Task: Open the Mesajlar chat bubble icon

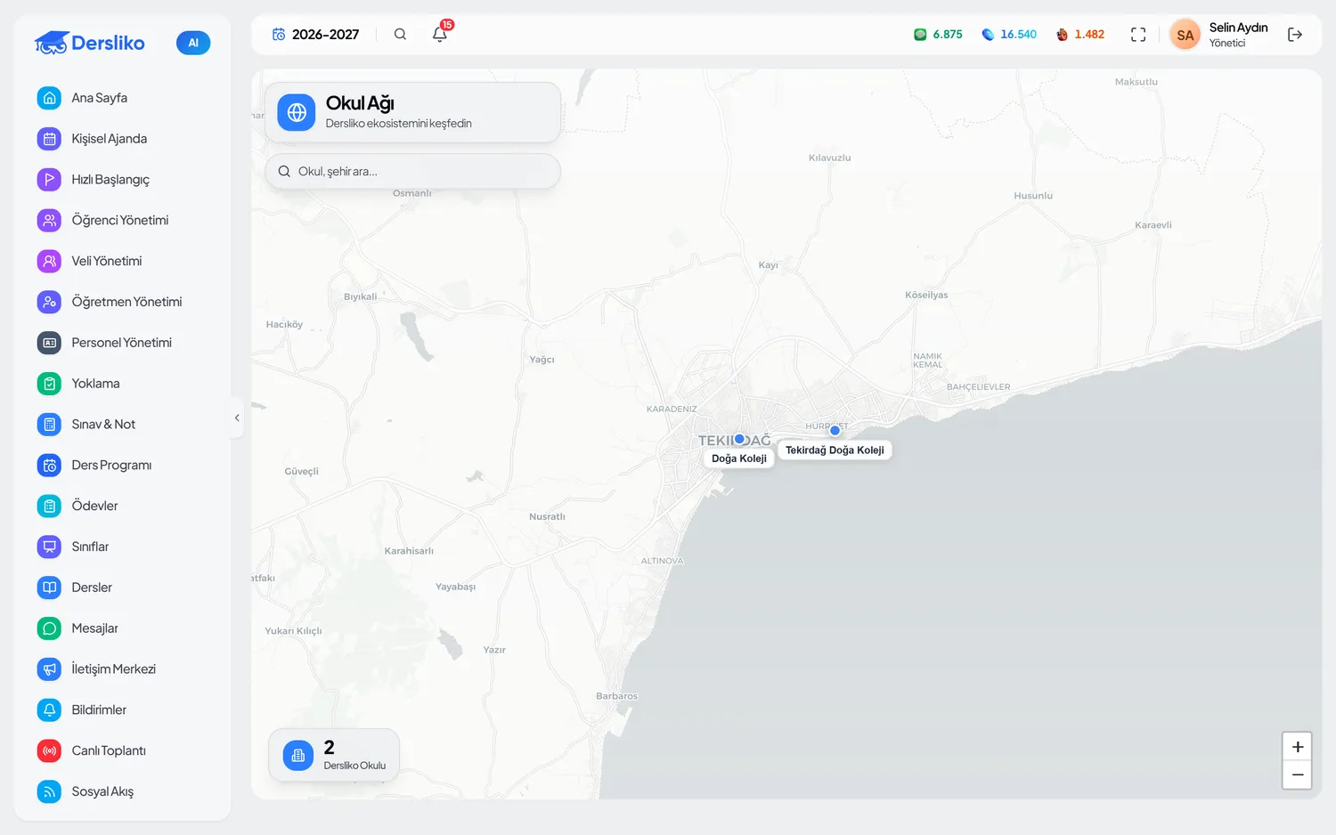Action: 50,628
